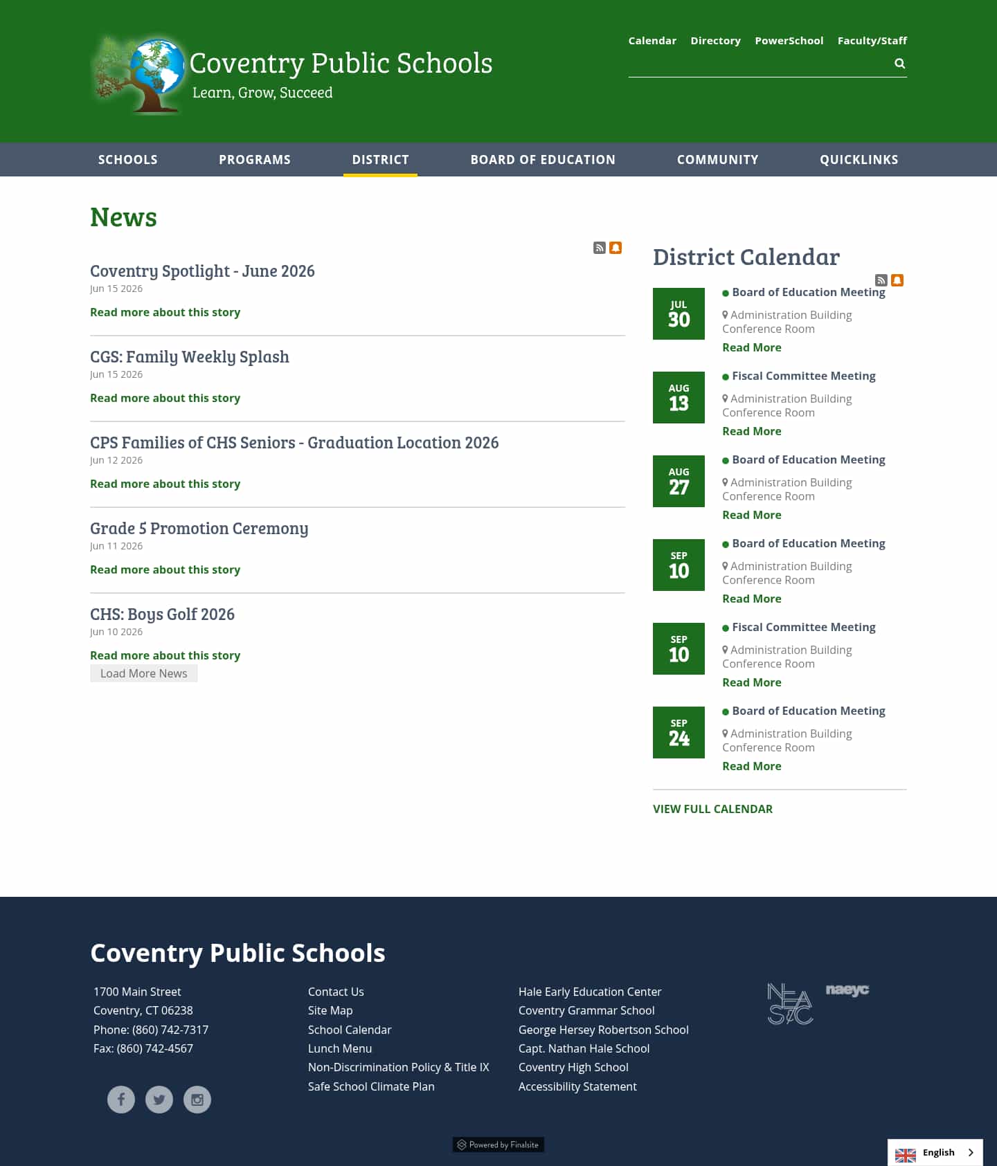Open the Graduation Location 2026 headline
997x1166 pixels.
(x=294, y=443)
